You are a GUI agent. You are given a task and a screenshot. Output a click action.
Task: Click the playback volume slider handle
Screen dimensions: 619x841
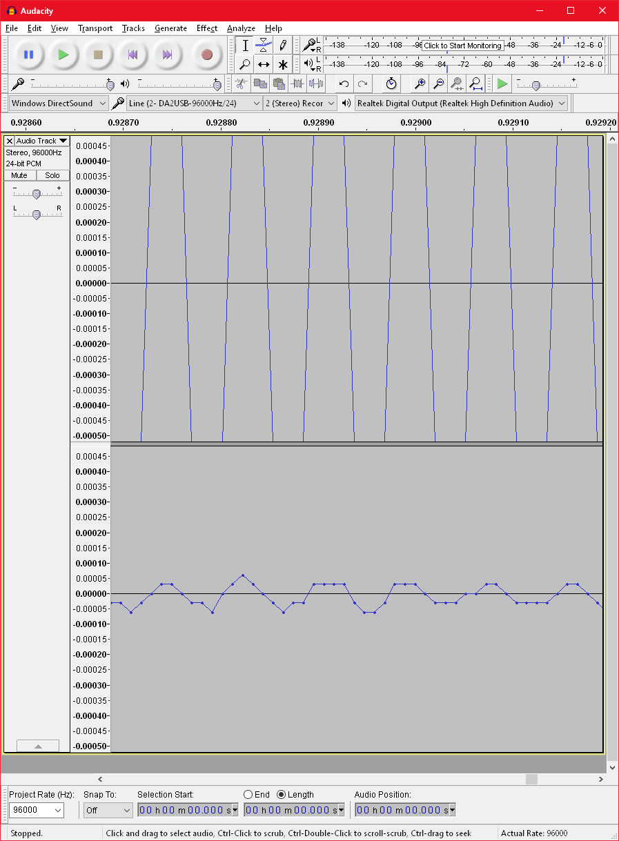tap(217, 85)
